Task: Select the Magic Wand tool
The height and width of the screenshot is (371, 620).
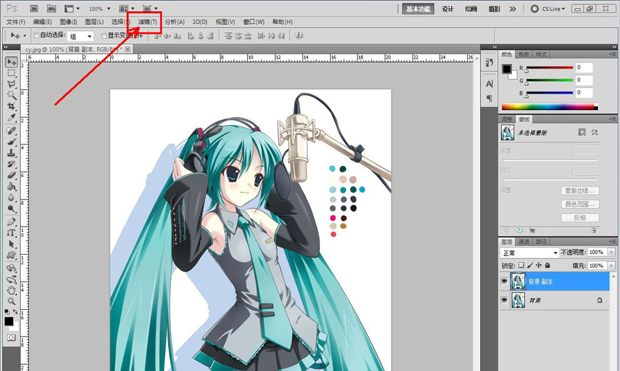Action: coord(11,95)
